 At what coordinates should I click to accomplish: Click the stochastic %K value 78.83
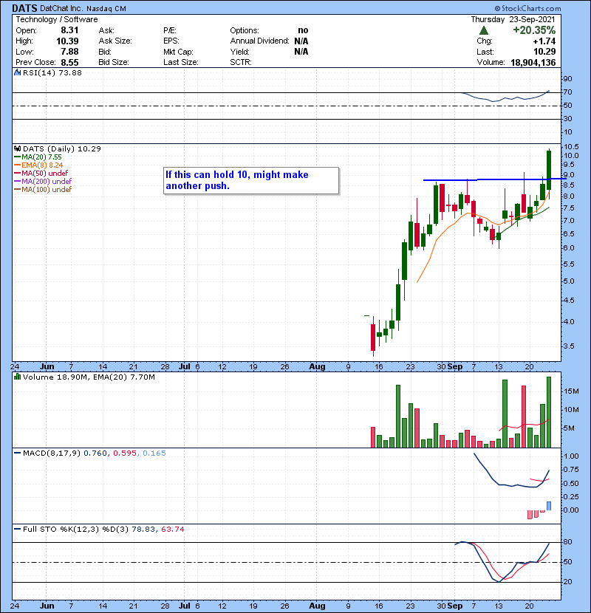143,530
